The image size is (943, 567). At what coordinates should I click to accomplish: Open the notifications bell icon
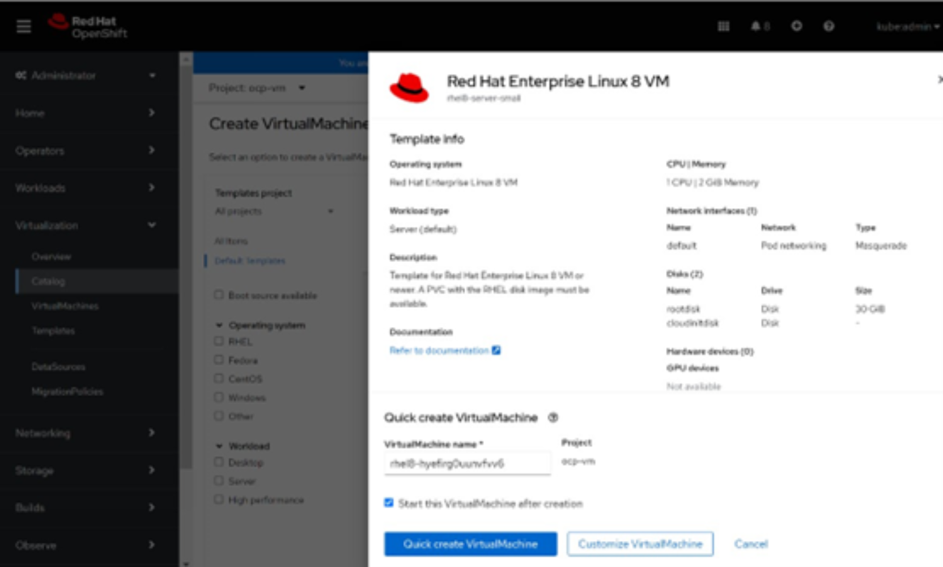click(x=760, y=26)
